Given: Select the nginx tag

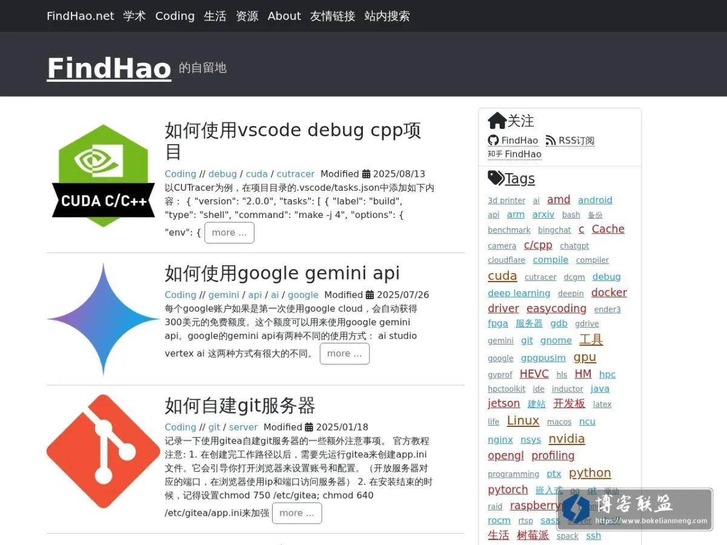Looking at the screenshot, I should pos(500,440).
